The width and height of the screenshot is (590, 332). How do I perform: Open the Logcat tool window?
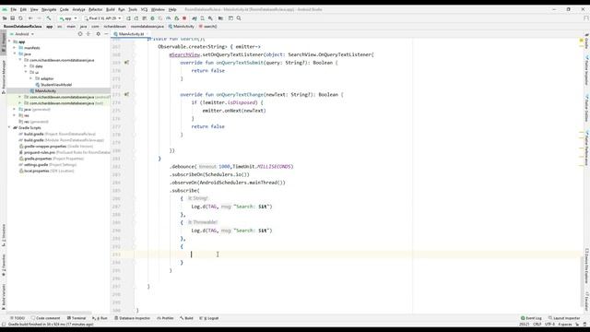(209, 318)
